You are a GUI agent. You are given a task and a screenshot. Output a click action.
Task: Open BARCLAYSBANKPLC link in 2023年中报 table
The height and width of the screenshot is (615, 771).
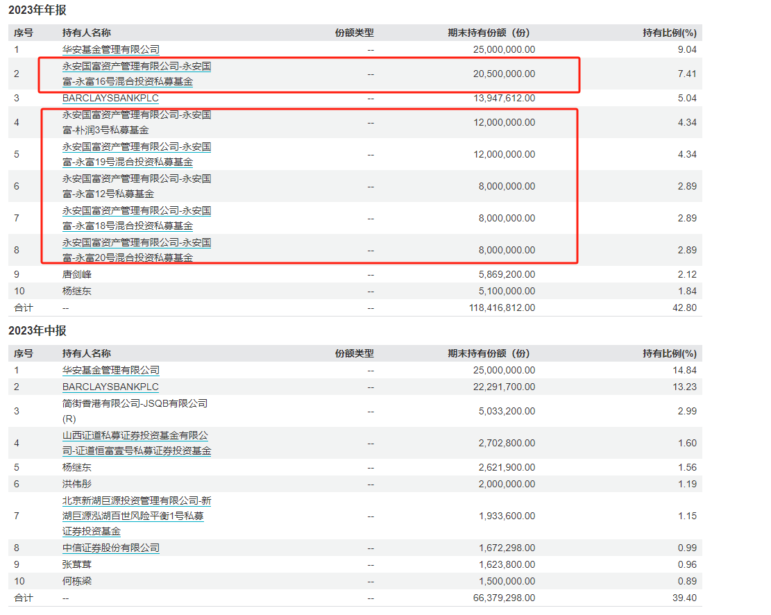(110, 387)
